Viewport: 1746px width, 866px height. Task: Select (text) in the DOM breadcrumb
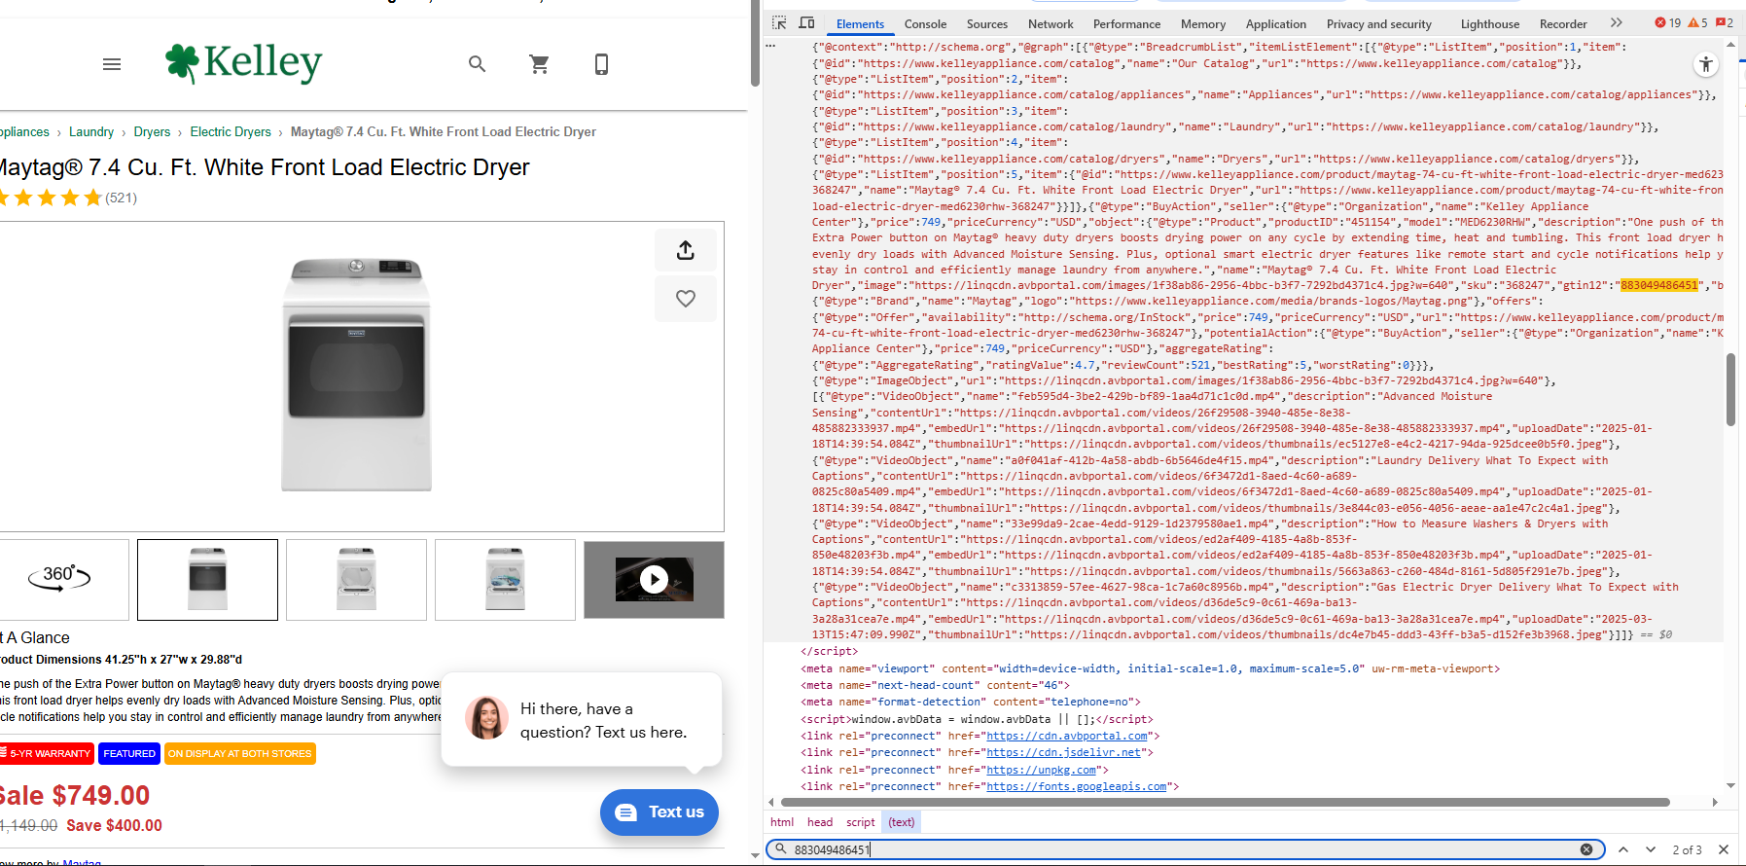(x=902, y=823)
